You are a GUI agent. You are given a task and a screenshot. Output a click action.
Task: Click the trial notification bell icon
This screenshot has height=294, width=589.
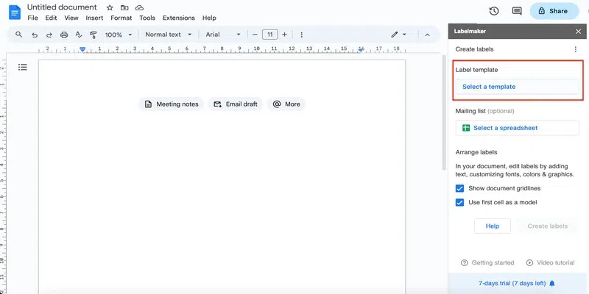point(552,283)
